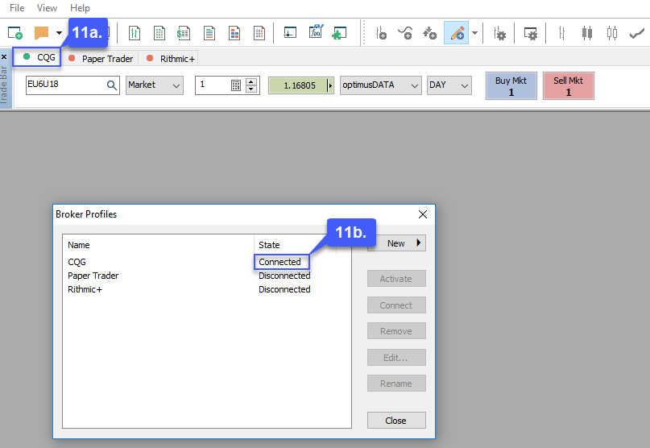Open the optimusDATA account dropdown

coord(380,85)
